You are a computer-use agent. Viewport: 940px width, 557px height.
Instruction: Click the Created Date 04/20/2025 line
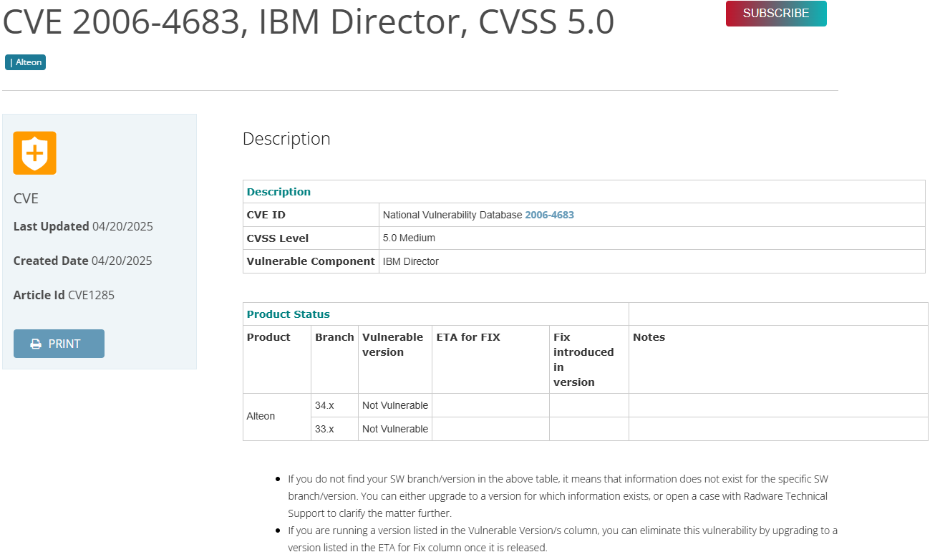[82, 261]
